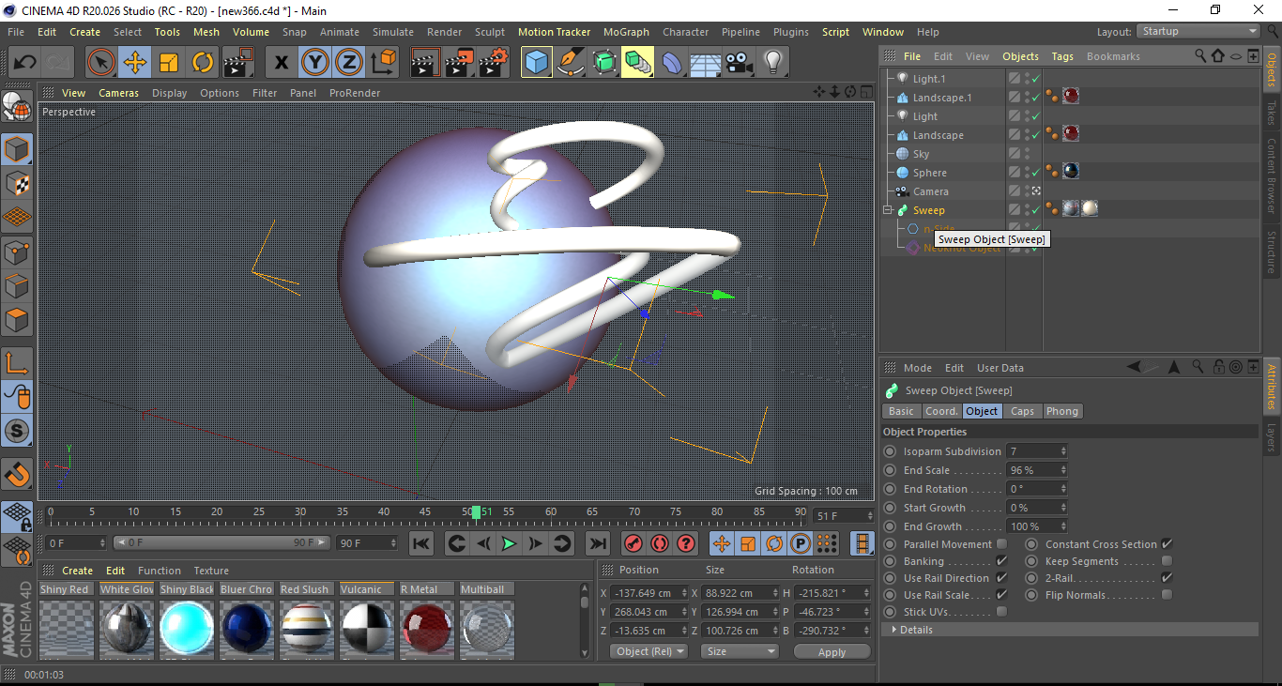Screen dimensions: 1282x686
Task: Select the Texture mode icon
Action: click(17, 183)
